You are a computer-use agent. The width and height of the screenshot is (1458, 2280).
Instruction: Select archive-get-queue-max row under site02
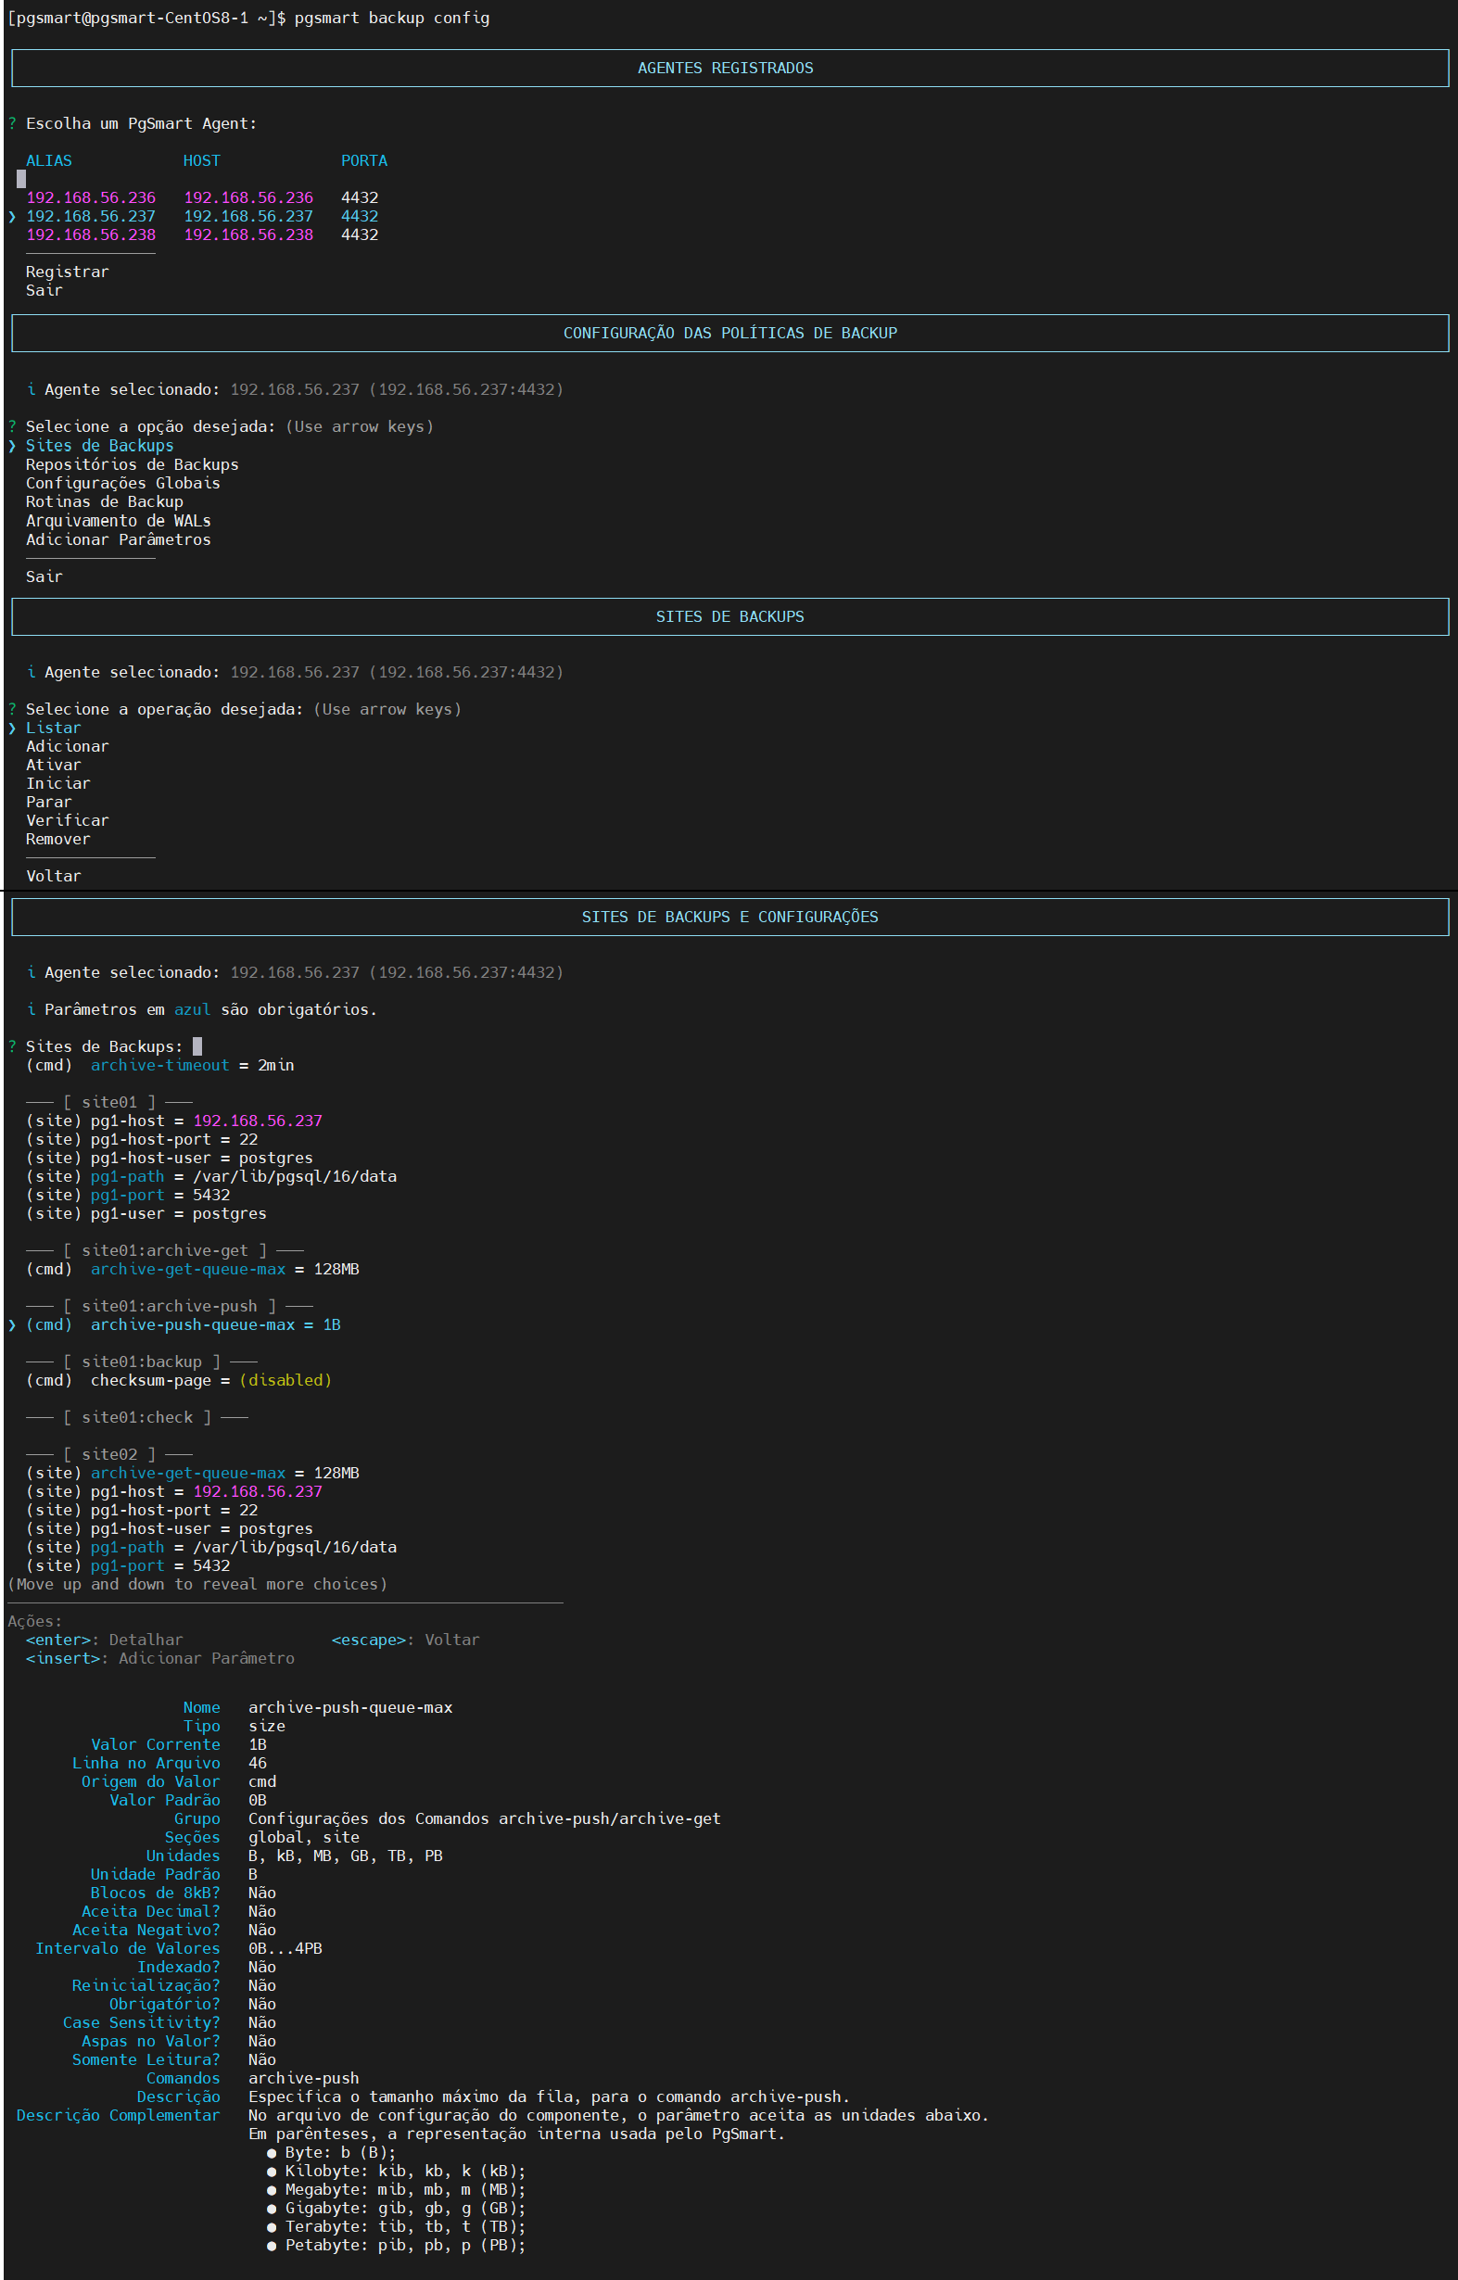[x=192, y=1474]
